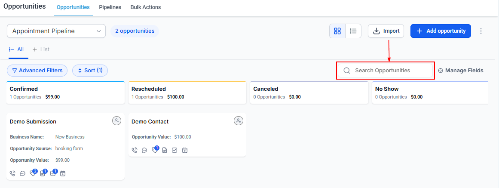Image resolution: width=499 pixels, height=188 pixels.
Task: Click the unassigned owner icon on Demo Contact card
Action: (239, 121)
